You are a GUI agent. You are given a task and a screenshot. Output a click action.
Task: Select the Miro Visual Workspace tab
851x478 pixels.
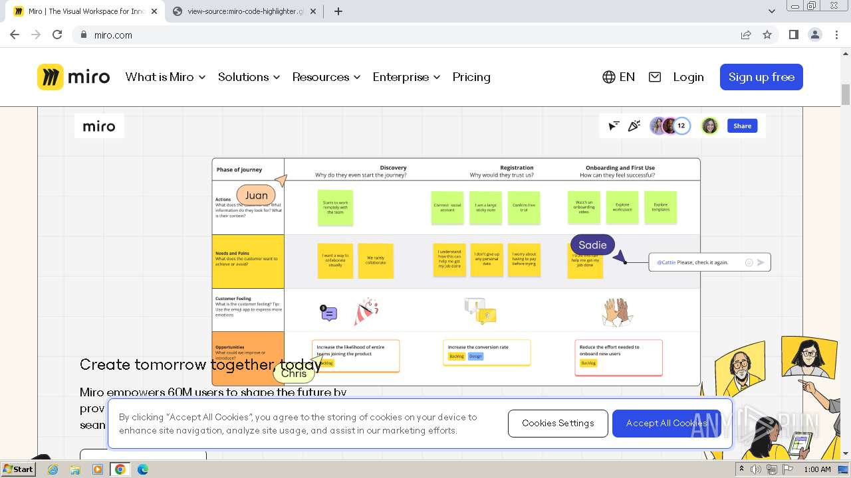tap(85, 11)
